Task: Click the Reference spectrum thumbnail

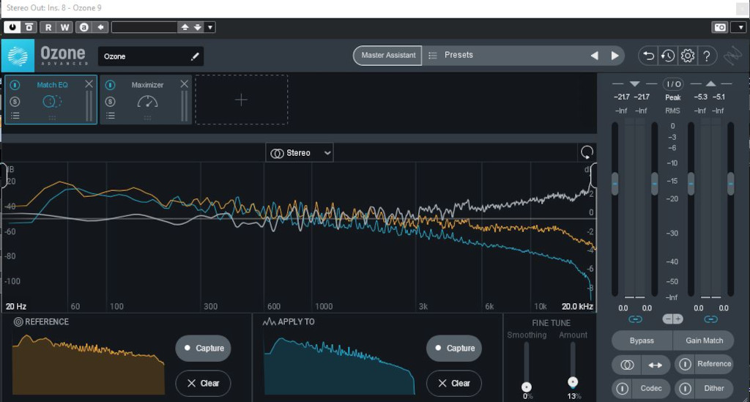Action: pos(89,364)
